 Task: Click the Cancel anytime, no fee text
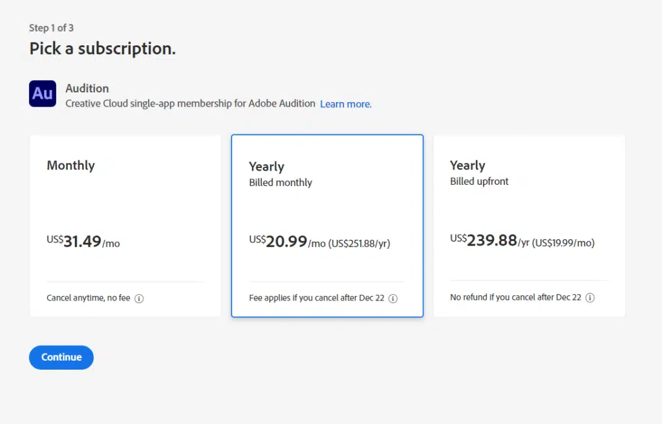[88, 298]
